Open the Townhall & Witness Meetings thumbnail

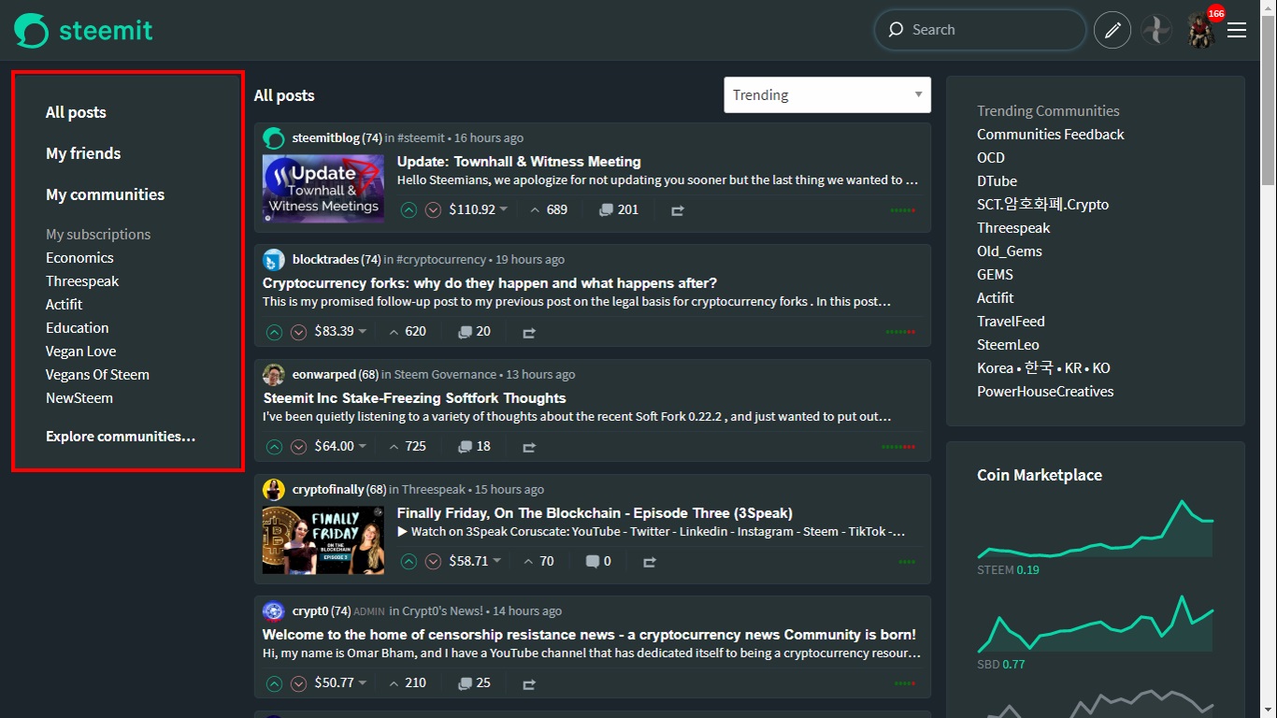(x=323, y=188)
